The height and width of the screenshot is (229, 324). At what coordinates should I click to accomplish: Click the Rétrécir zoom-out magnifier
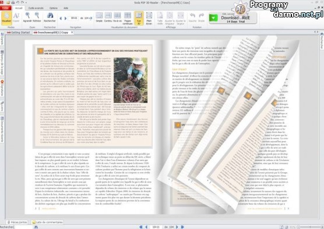pos(37,17)
